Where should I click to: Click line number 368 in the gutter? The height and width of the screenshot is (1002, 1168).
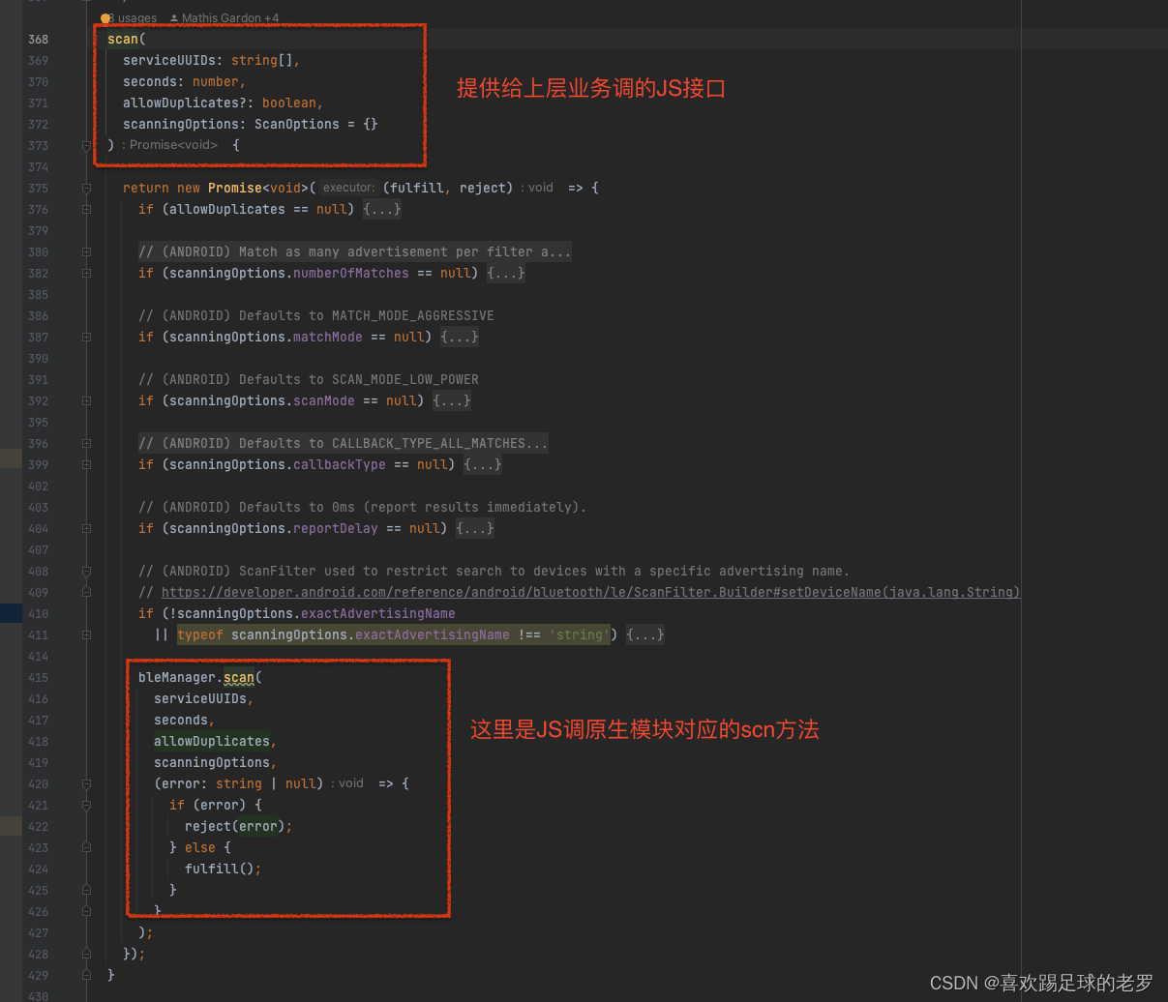38,40
